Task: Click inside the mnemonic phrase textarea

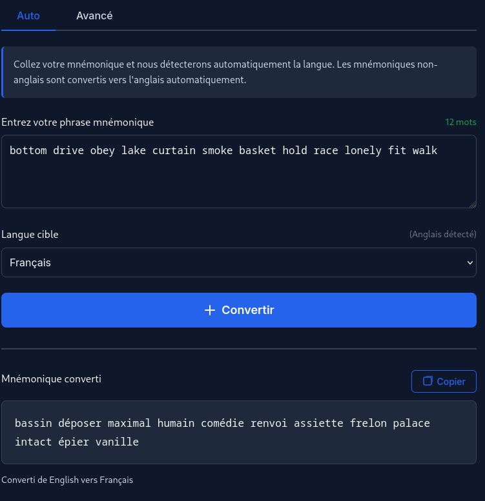Action: coord(238,181)
